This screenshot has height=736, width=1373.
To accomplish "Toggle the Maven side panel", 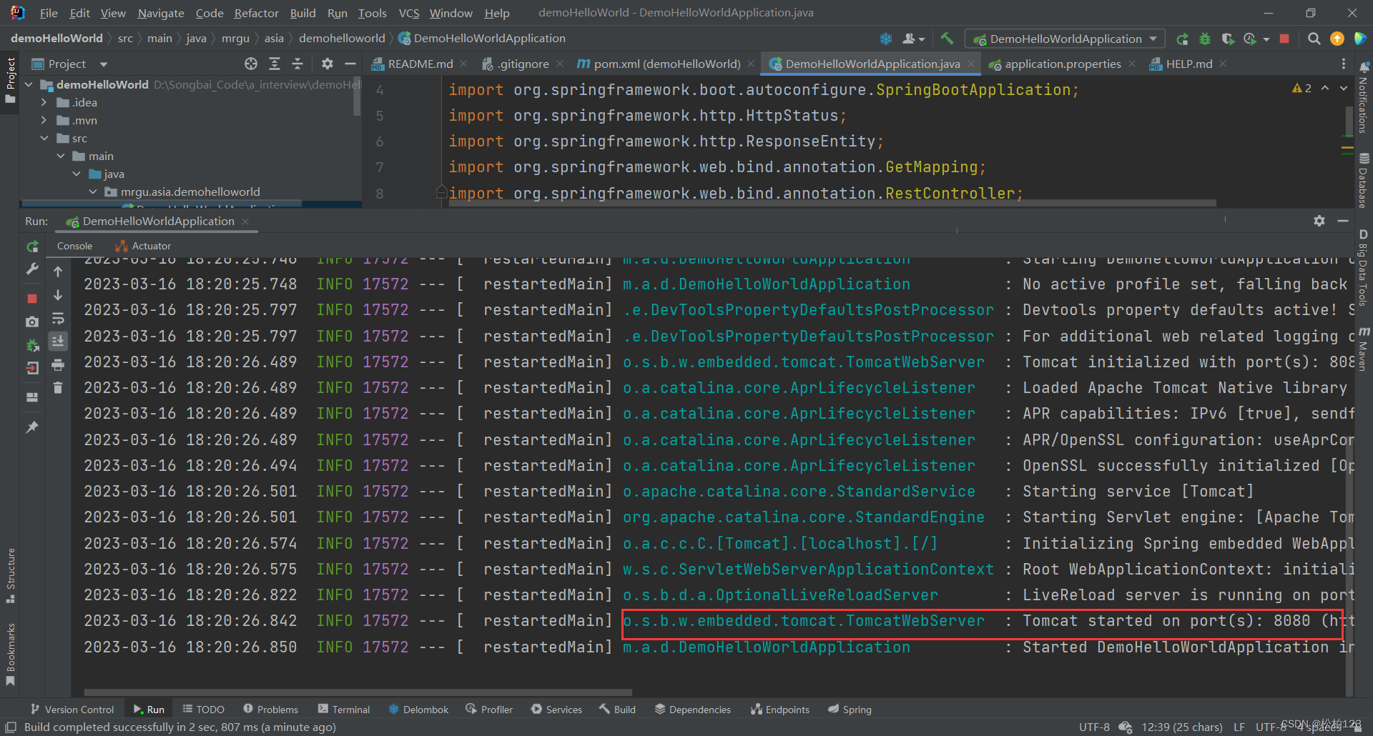I will click(x=1364, y=349).
